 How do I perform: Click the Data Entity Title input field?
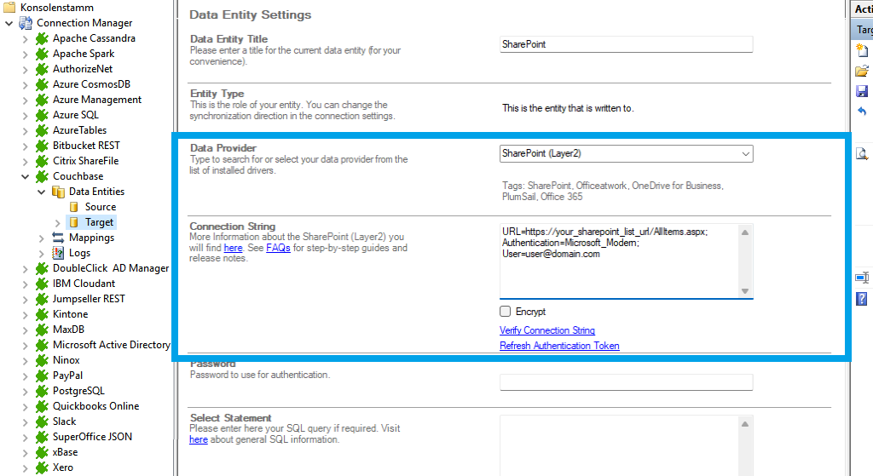[627, 44]
